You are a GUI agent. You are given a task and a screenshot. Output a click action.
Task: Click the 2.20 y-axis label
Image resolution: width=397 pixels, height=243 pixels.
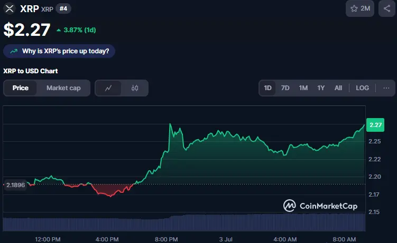click(x=375, y=177)
